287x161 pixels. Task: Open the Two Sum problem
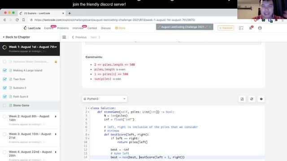click(19, 79)
